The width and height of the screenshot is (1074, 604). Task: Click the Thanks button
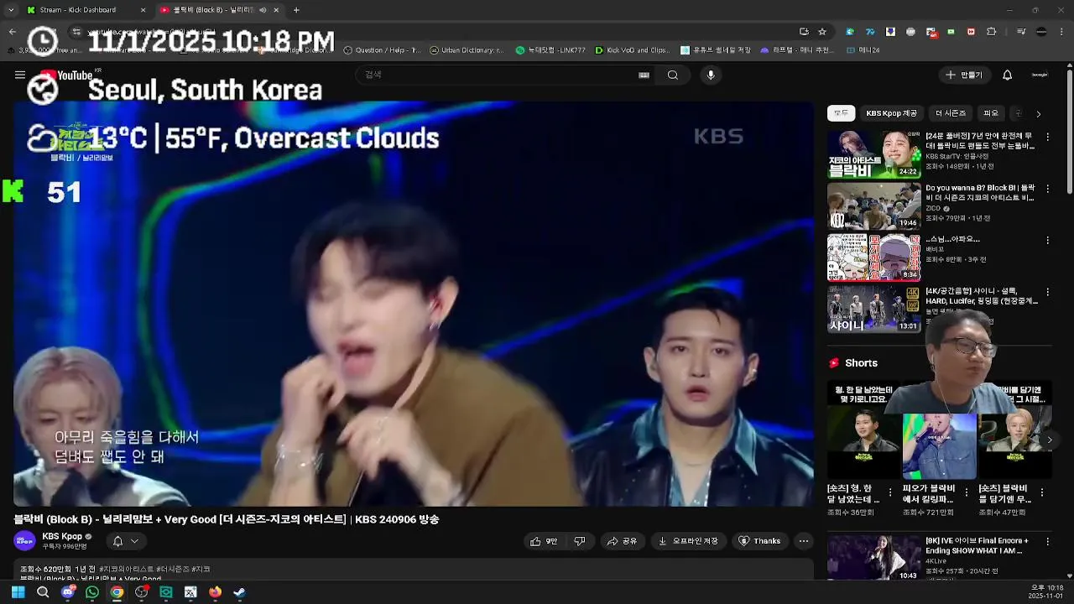tap(759, 541)
